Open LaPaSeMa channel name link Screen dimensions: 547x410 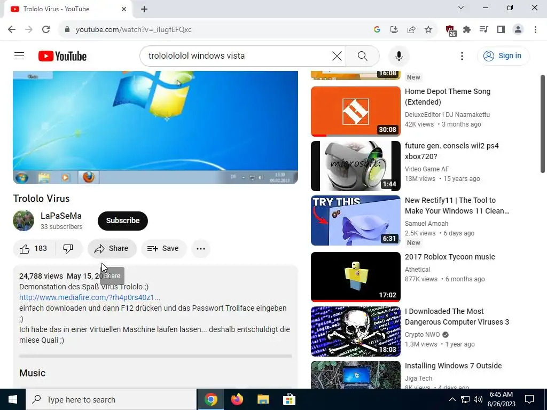[x=61, y=216]
